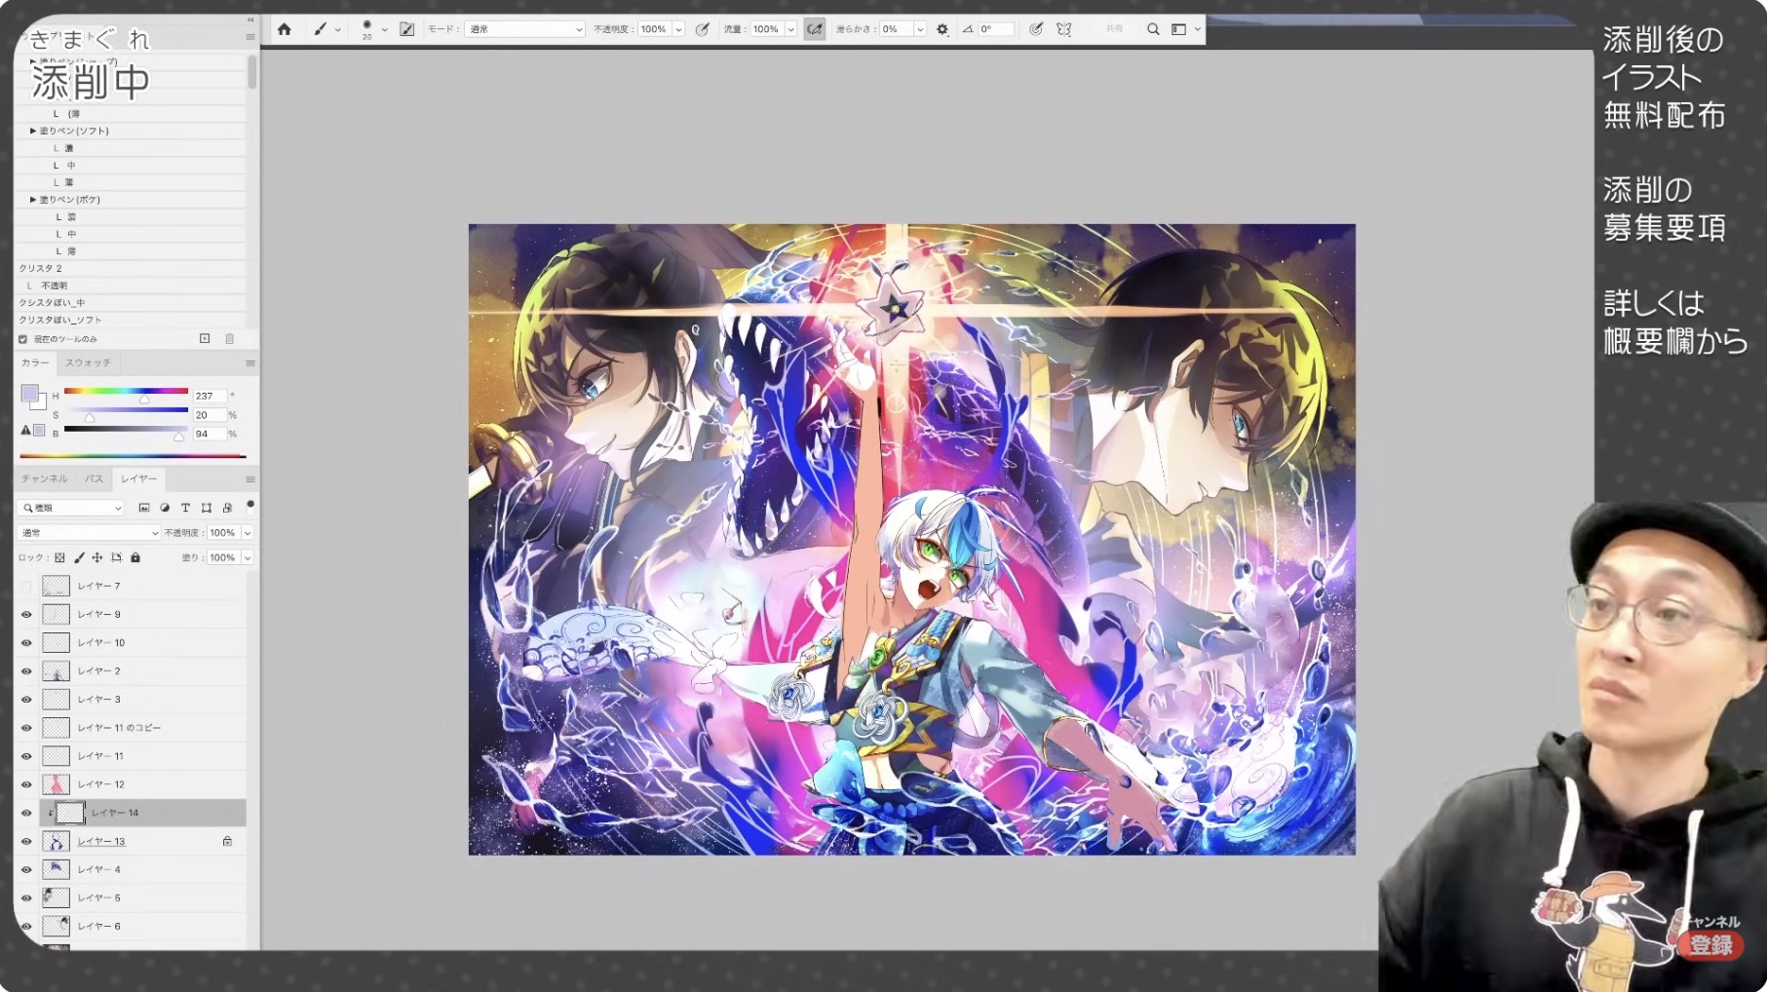This screenshot has width=1768, height=992.
Task: Hide レイヤー 9 with eye icon
Action: click(x=26, y=615)
